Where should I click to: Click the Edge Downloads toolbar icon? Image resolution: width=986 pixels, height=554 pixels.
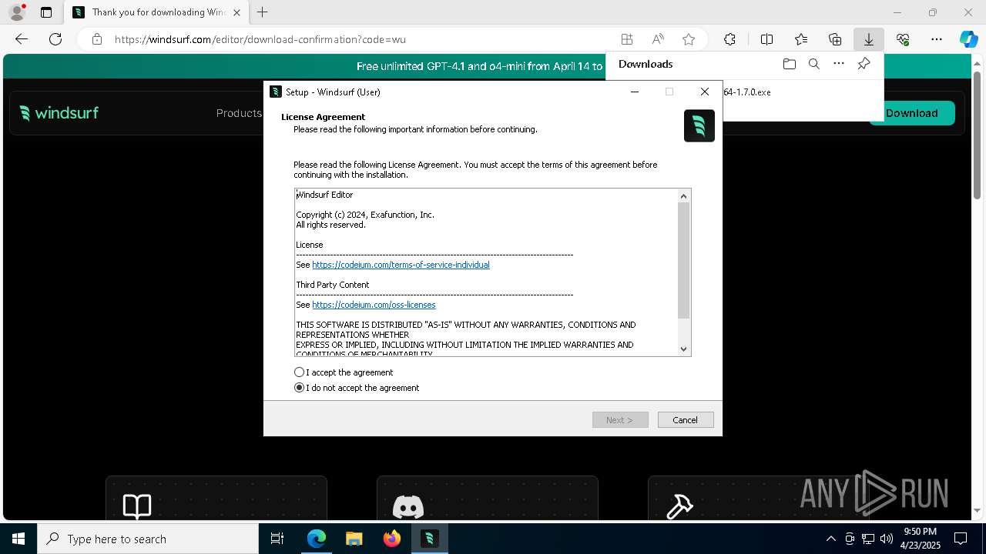(869, 39)
